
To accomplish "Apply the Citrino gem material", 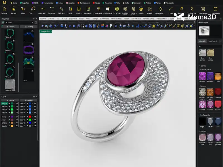I will 218,76.
